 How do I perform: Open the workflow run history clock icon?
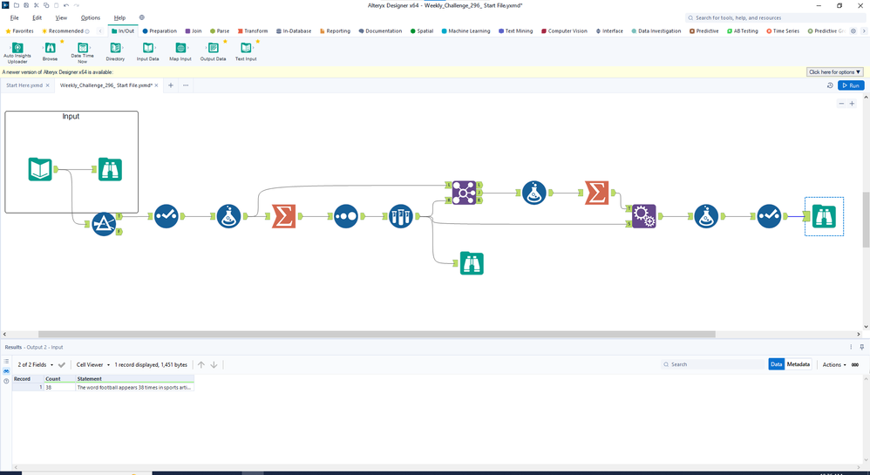point(830,85)
